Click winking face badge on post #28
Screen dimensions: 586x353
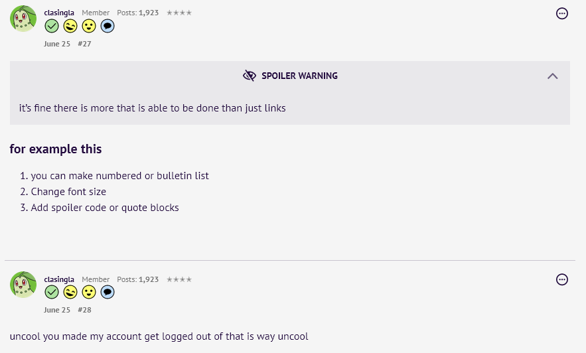[70, 292]
